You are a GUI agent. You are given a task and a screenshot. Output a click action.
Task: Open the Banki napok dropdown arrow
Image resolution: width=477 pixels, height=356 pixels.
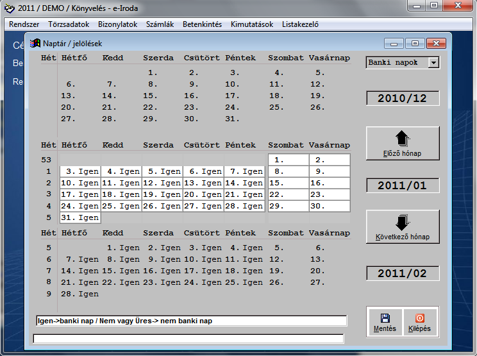(x=433, y=63)
